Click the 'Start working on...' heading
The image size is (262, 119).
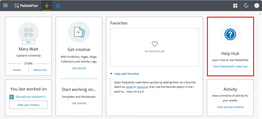[x=79, y=89]
